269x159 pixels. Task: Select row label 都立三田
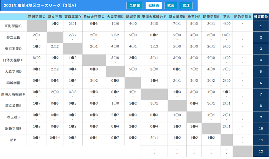point(13,37)
